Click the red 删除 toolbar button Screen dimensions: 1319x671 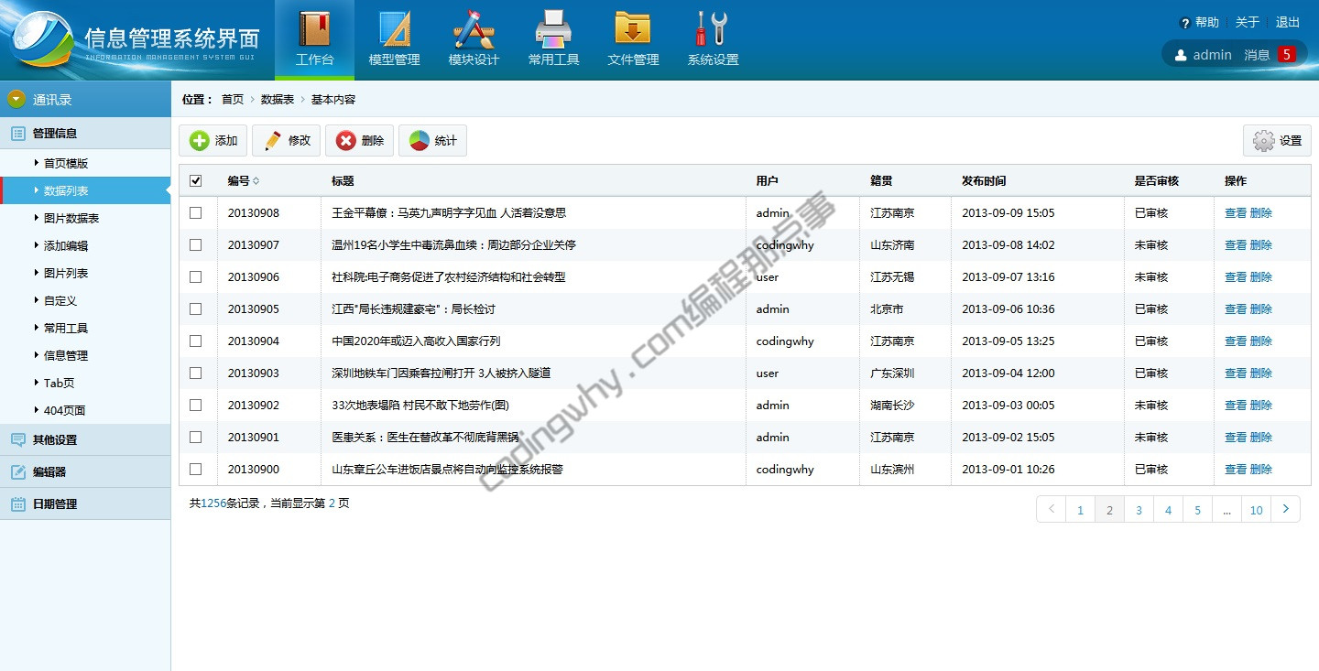click(360, 141)
